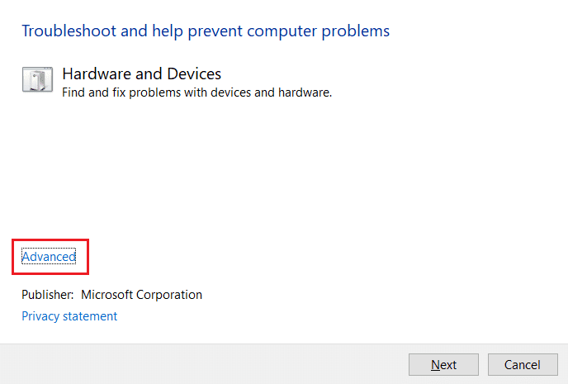The image size is (568, 384).
Task: Select the device cabinet icon beside the title
Action: pos(37,81)
